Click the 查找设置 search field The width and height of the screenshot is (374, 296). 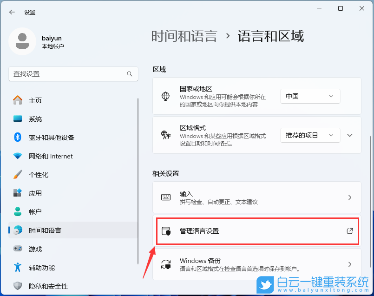pos(73,74)
